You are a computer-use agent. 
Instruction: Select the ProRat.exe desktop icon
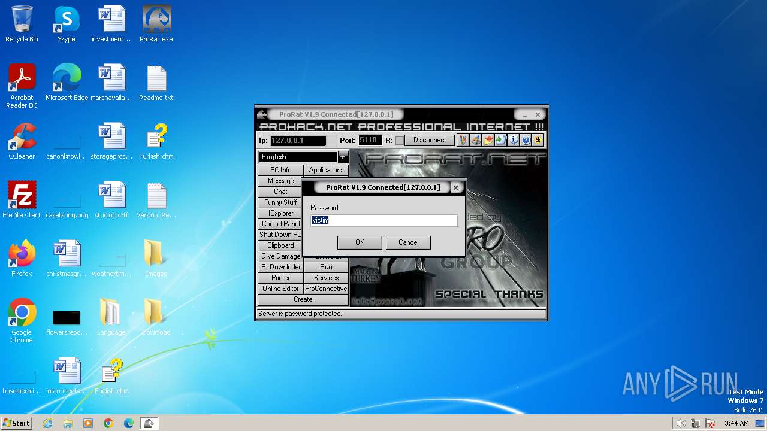[156, 25]
